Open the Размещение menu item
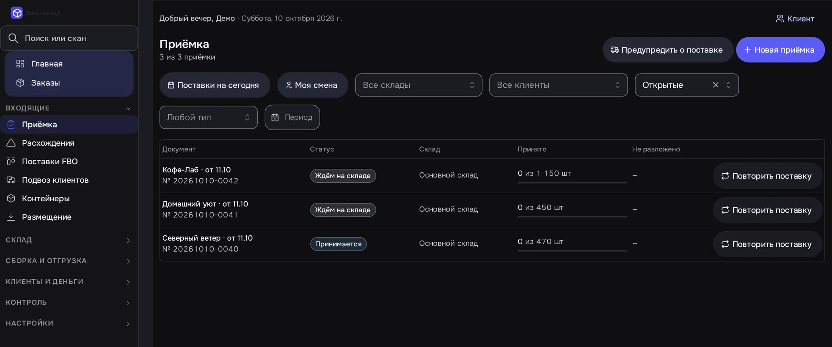832x347 pixels. click(x=69, y=217)
